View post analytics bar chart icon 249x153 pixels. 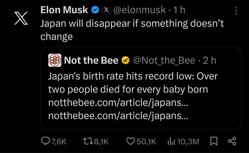coord(171,142)
